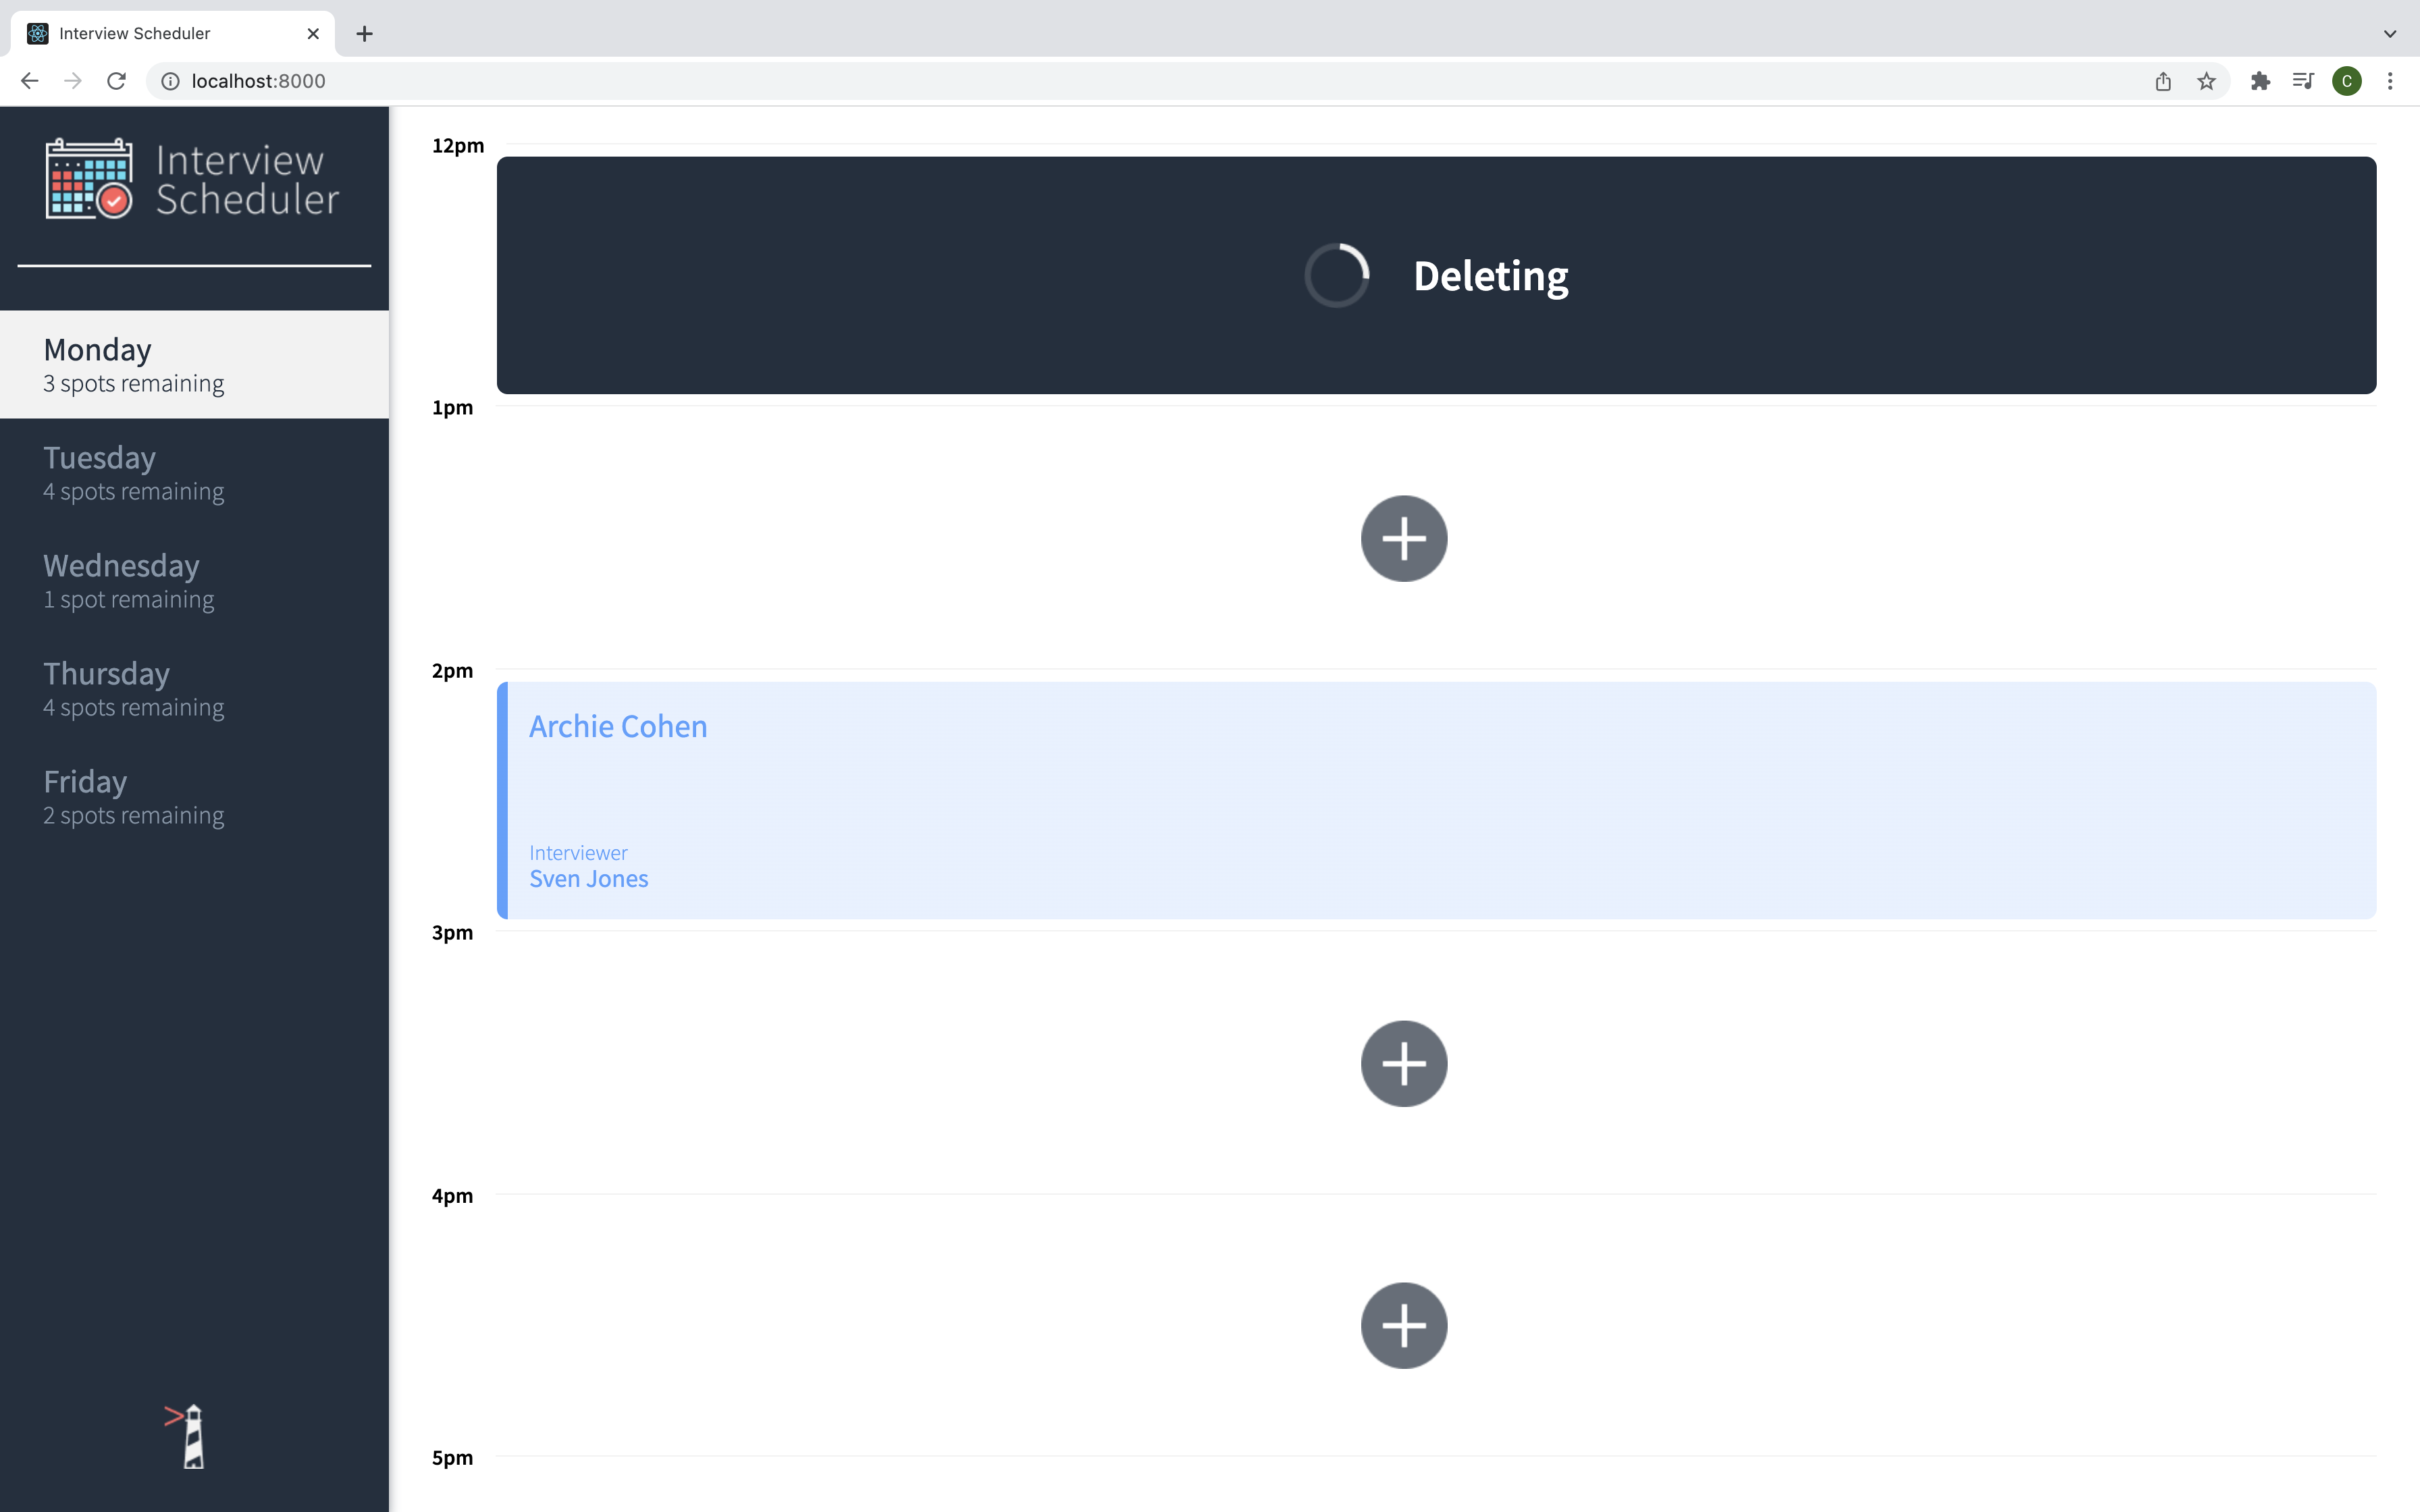Image resolution: width=2420 pixels, height=1512 pixels.
Task: Click the 5pm time label
Action: pyautogui.click(x=452, y=1458)
